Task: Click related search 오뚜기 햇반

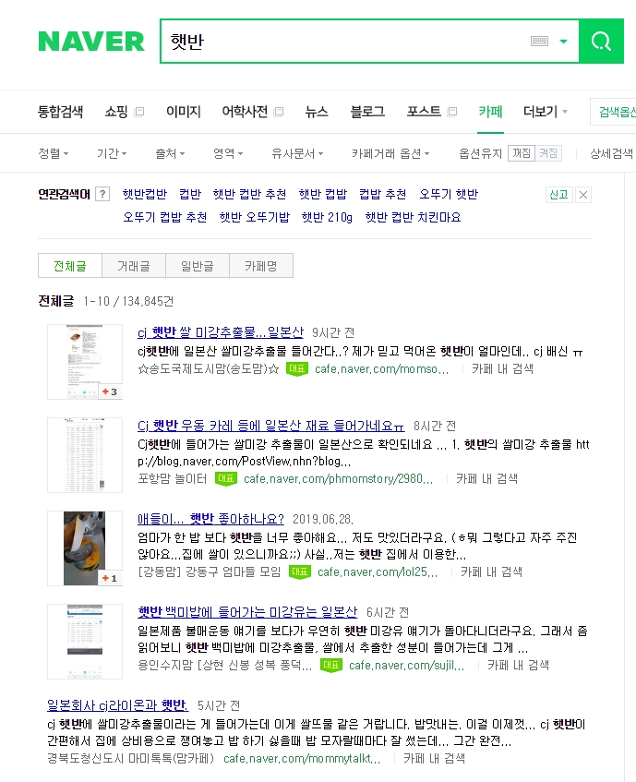Action: (449, 194)
